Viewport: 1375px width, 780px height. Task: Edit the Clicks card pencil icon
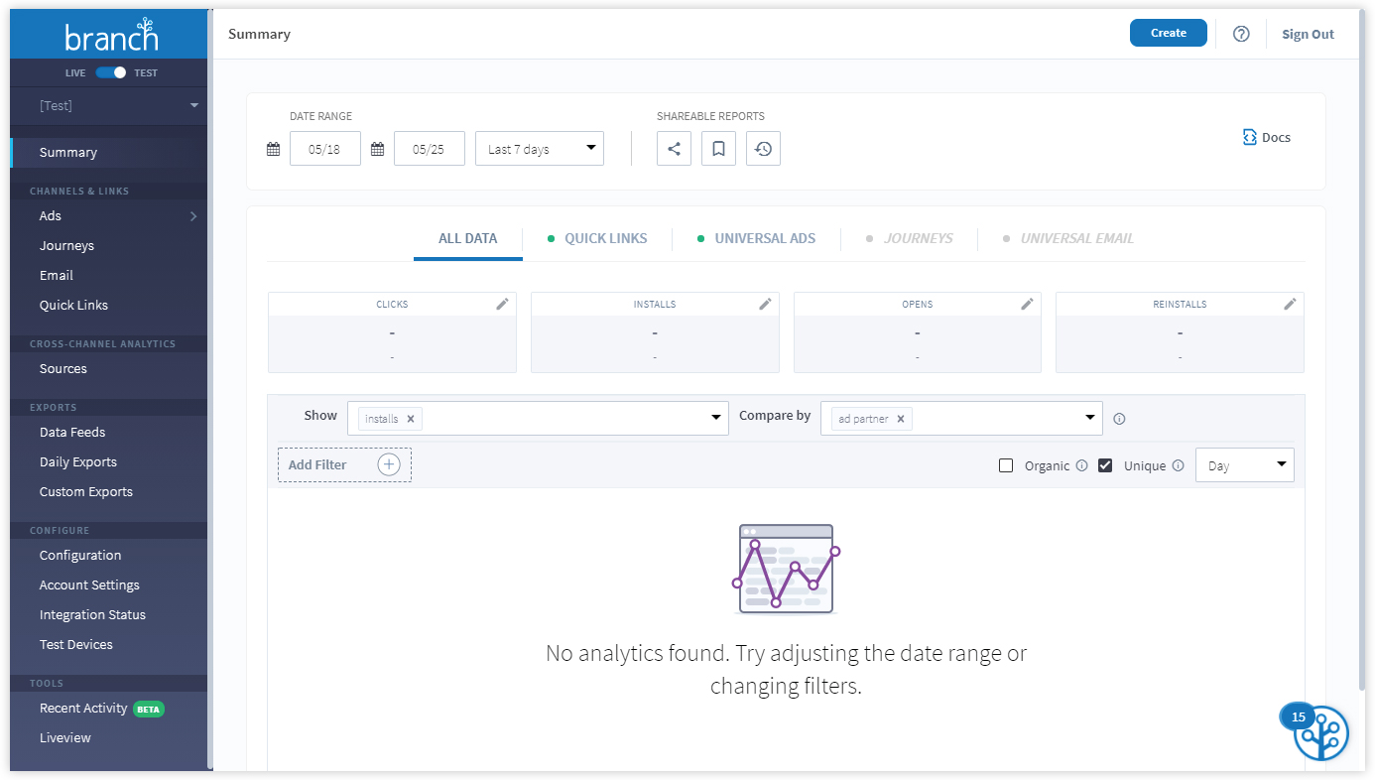[x=502, y=305]
